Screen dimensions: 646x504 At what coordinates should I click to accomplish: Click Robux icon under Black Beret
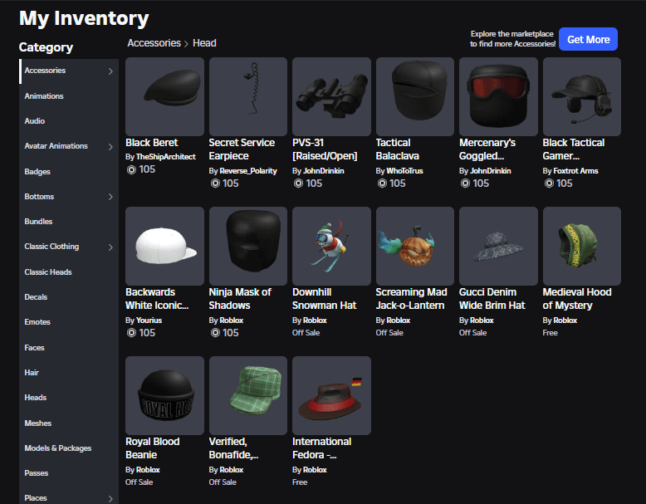[x=131, y=169]
